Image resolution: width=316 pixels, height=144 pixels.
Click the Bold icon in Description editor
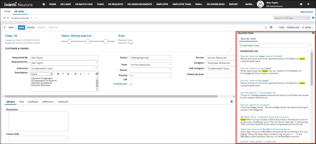click(x=58, y=74)
